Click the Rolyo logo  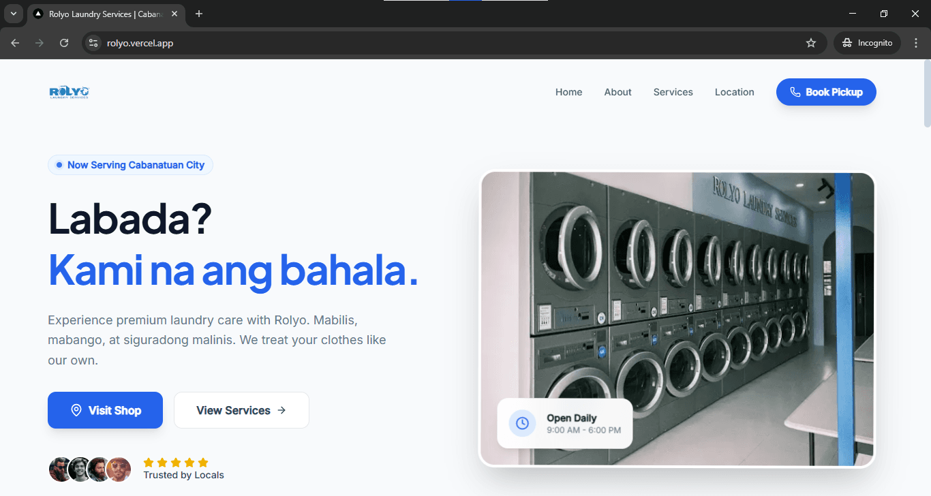pyautogui.click(x=69, y=92)
